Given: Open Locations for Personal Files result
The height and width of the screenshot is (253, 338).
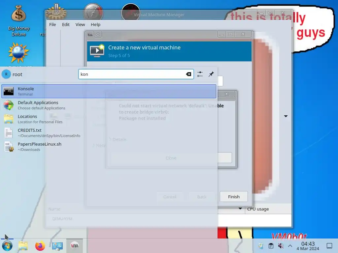Looking at the screenshot, I should [109, 119].
